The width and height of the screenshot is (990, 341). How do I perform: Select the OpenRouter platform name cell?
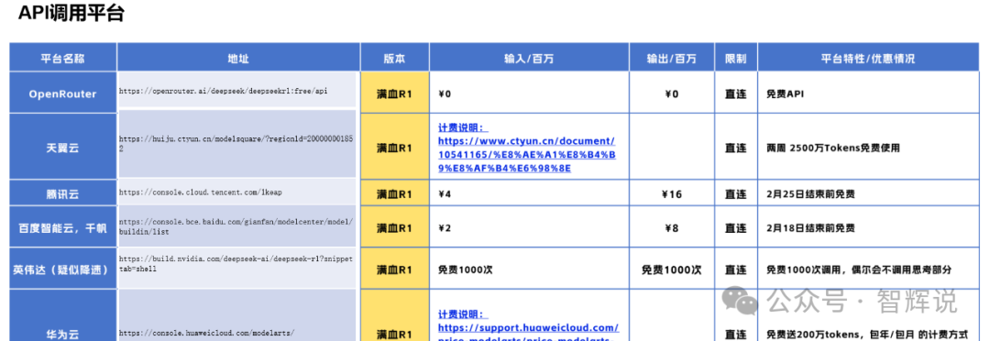click(x=63, y=93)
